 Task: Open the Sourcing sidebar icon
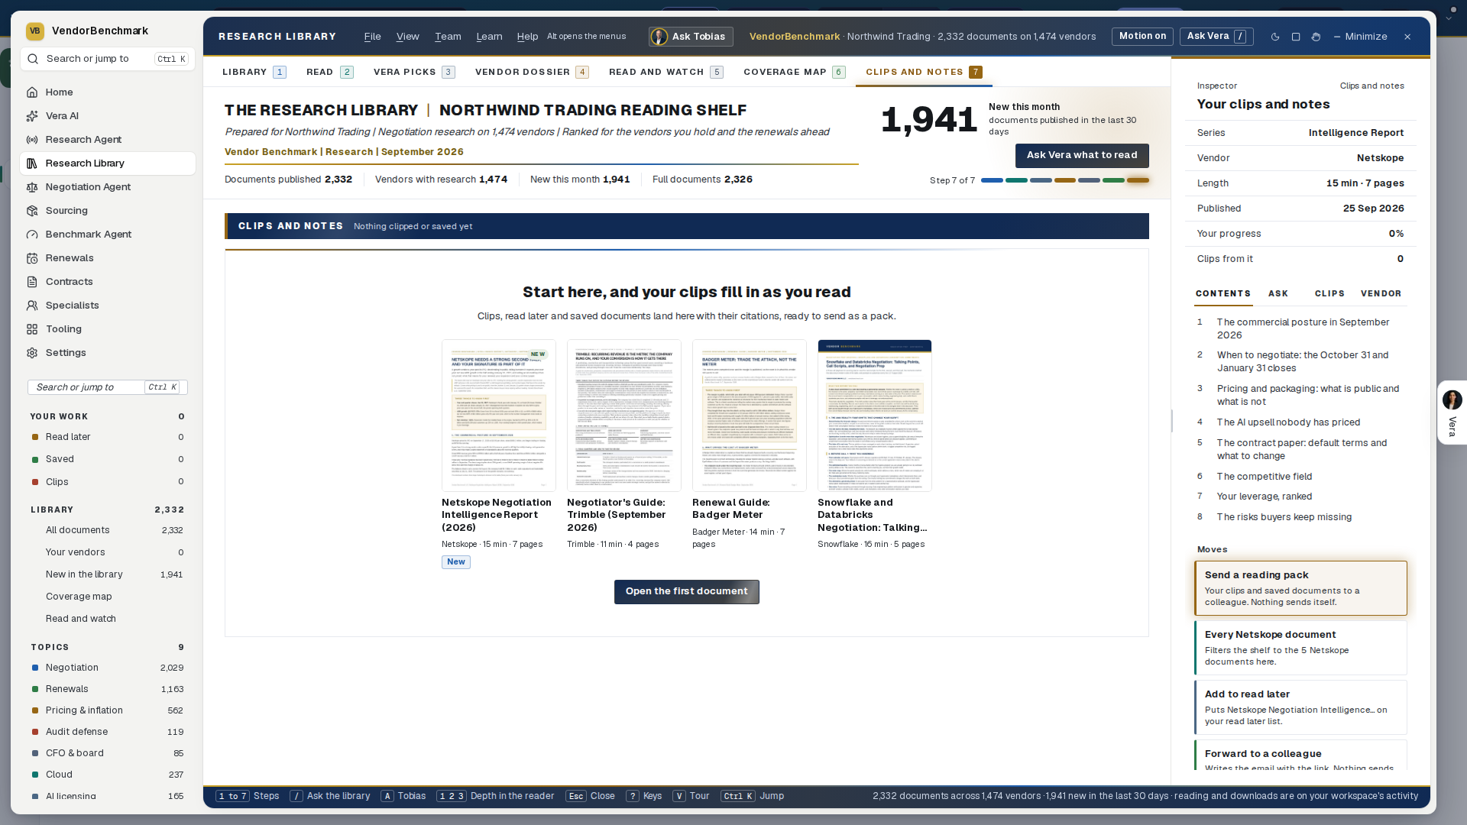click(x=32, y=211)
